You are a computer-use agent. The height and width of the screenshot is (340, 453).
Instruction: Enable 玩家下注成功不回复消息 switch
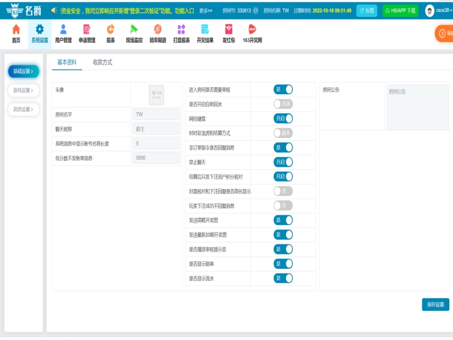pos(283,206)
